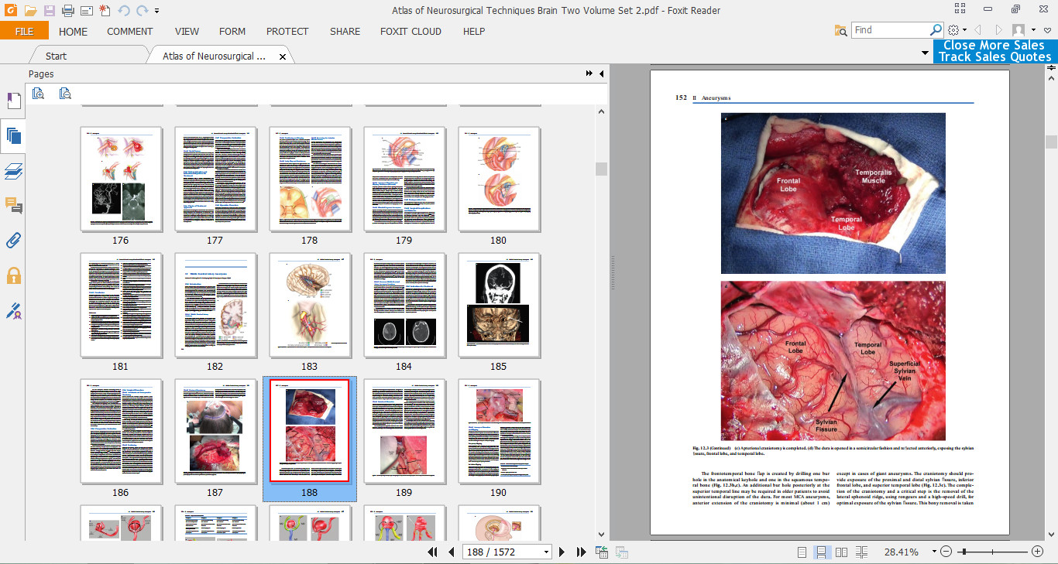
Task: Select page 190 thumbnail
Action: [499, 431]
